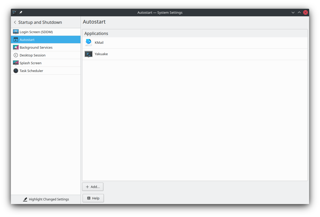Toggle Highlight Changed Settings

tap(46, 199)
